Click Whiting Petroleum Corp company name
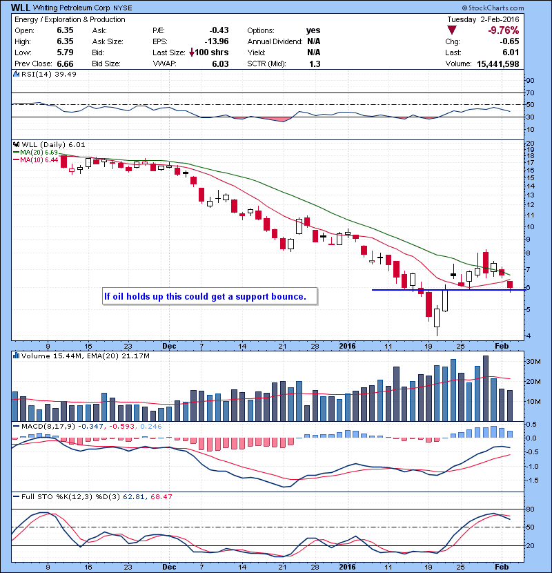 [x=72, y=8]
